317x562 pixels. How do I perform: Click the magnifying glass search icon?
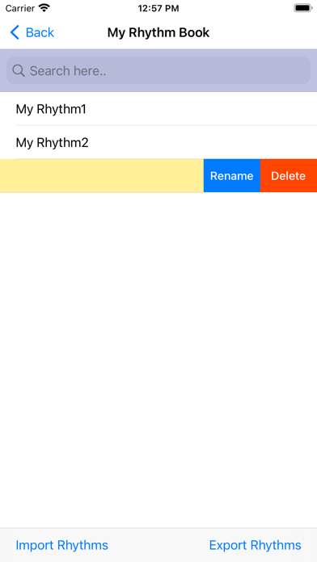pos(19,70)
